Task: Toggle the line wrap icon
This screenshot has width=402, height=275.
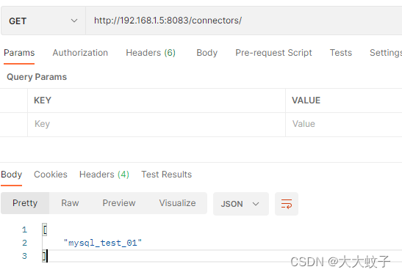Action: tap(287, 204)
